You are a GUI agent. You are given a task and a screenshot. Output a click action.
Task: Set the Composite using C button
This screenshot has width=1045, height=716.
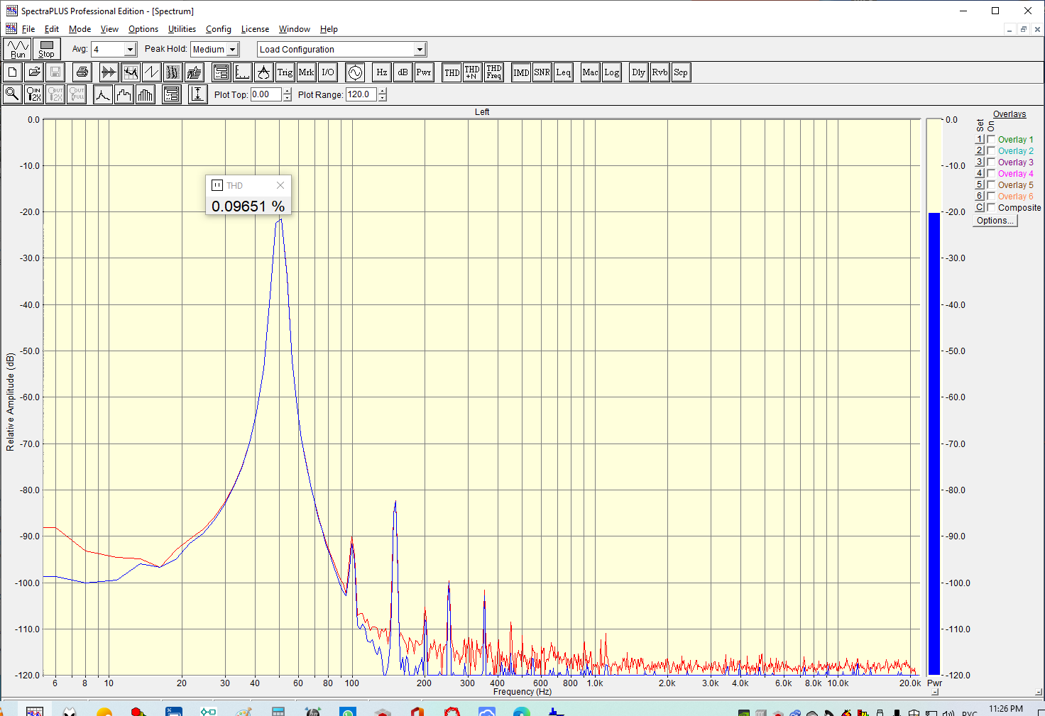(x=979, y=207)
